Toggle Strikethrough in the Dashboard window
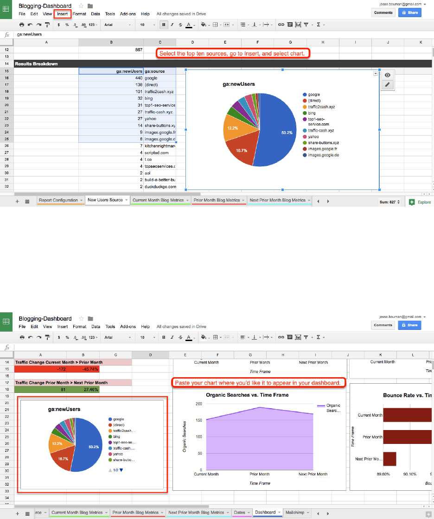Image resolution: width=434 pixels, height=519 pixels. [x=180, y=337]
